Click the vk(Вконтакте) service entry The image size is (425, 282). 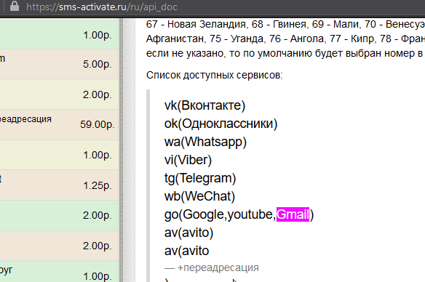[204, 105]
